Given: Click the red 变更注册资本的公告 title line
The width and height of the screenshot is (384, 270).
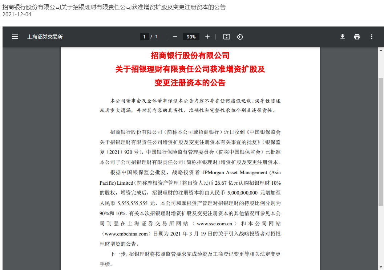Looking at the screenshot, I should pos(190,83).
